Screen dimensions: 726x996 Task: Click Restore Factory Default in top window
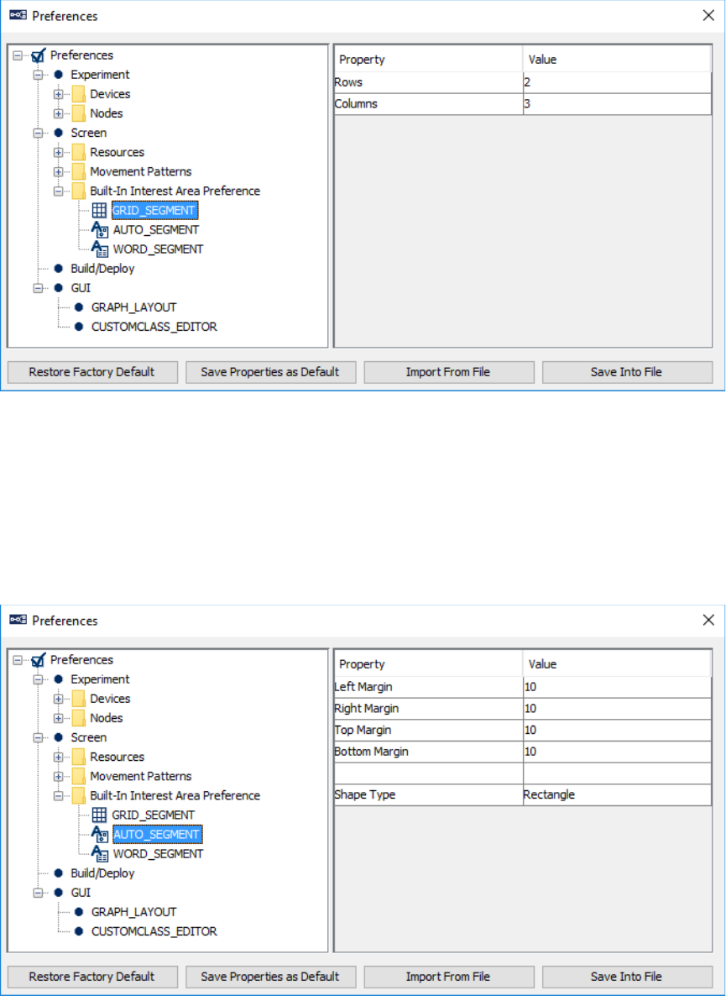(x=92, y=372)
